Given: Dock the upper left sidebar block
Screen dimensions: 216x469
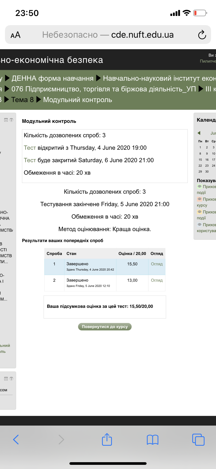Looking at the screenshot, I should coord(11,120).
